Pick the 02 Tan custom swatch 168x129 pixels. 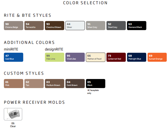(34, 84)
